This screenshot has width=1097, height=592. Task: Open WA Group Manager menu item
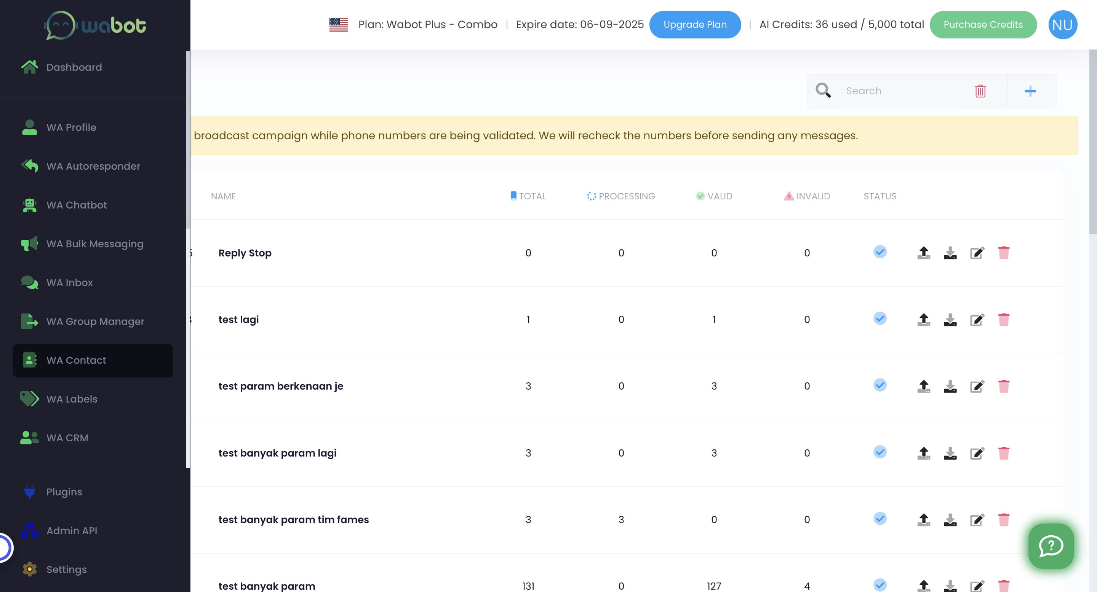point(95,321)
